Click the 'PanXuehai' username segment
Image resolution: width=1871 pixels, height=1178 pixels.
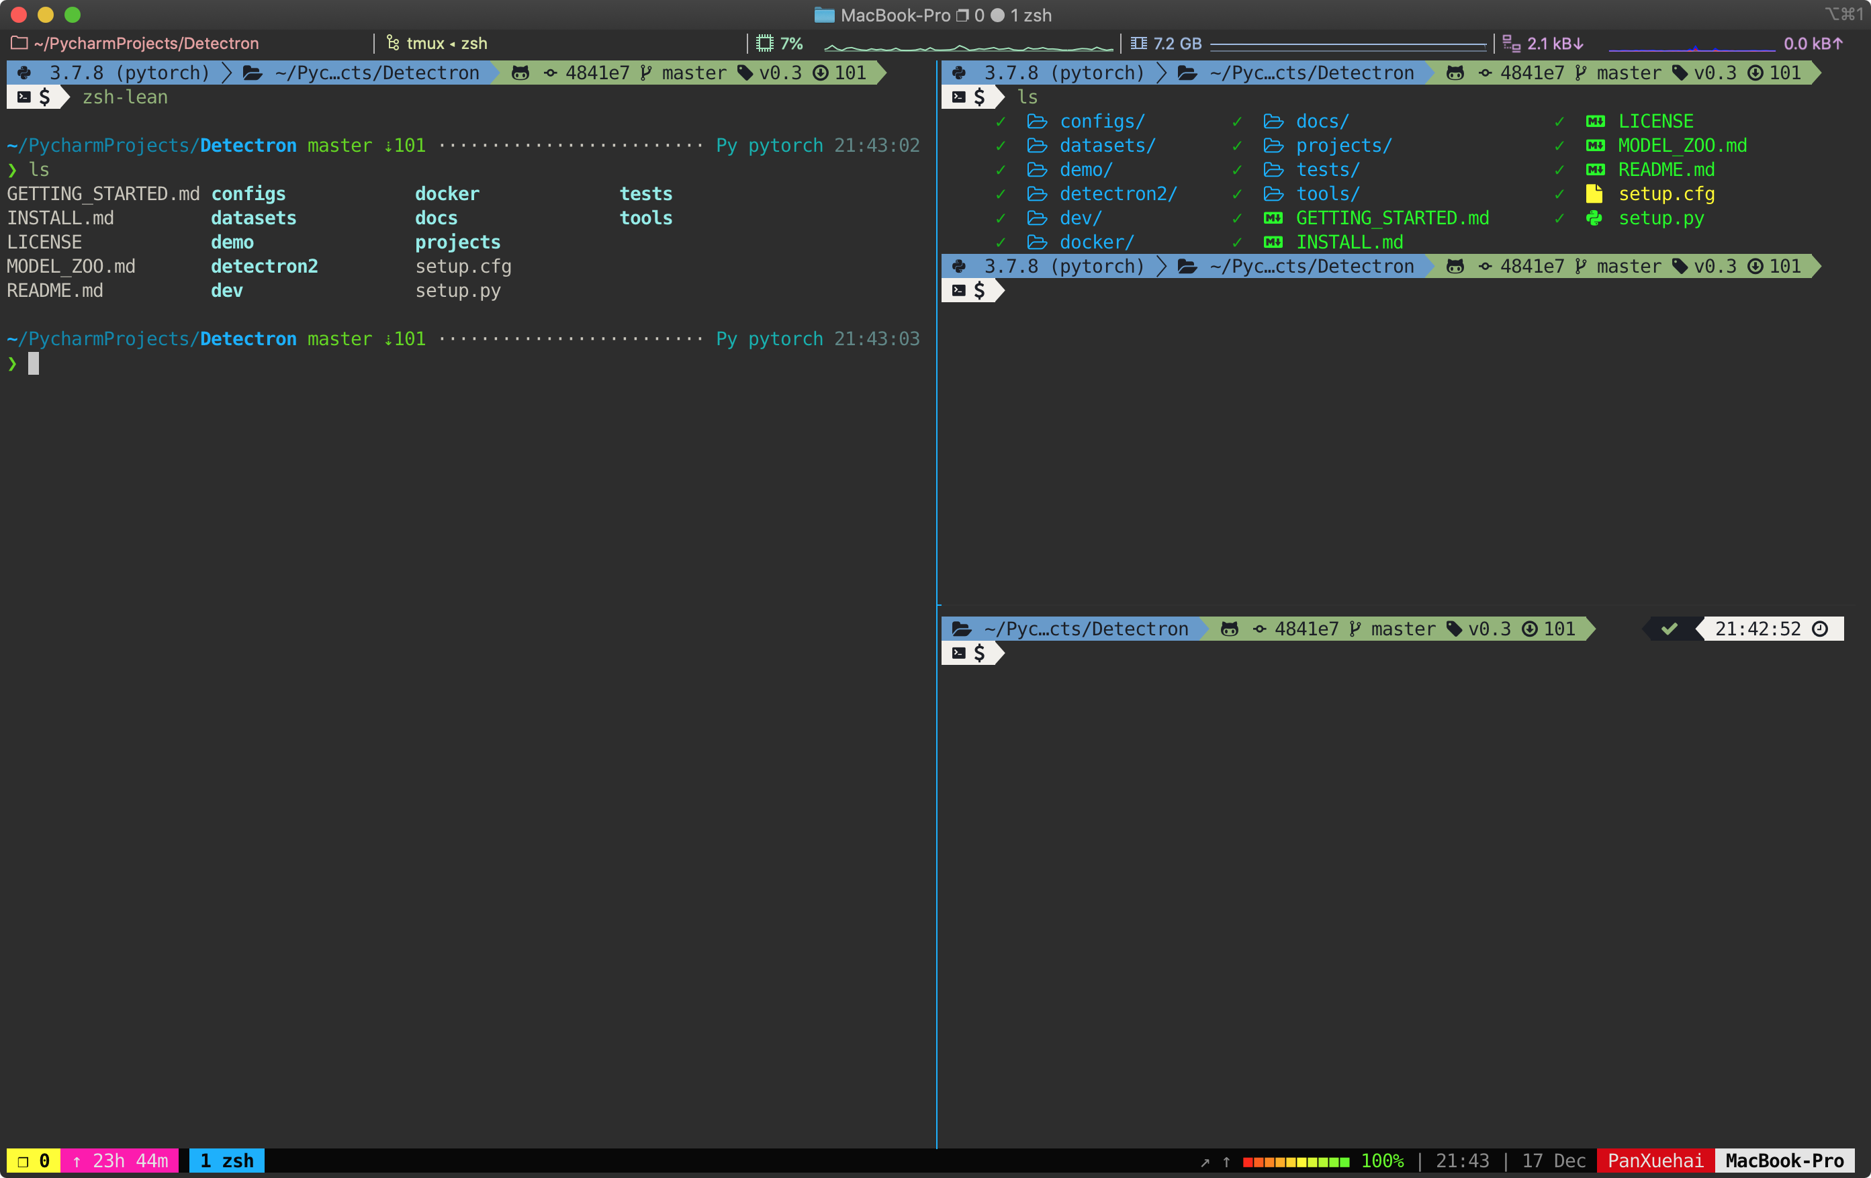(1656, 1160)
